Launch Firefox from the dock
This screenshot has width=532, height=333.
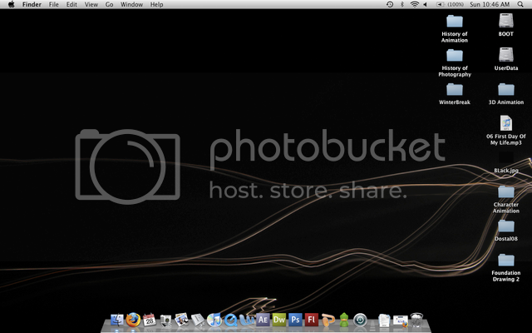pos(133,320)
